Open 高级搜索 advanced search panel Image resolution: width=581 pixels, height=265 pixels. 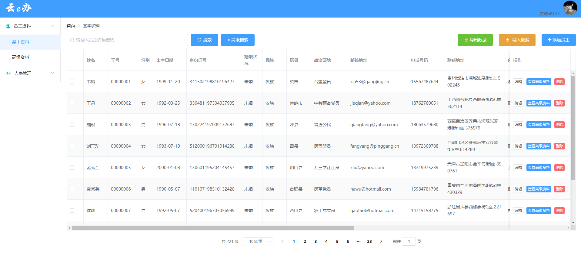(238, 40)
